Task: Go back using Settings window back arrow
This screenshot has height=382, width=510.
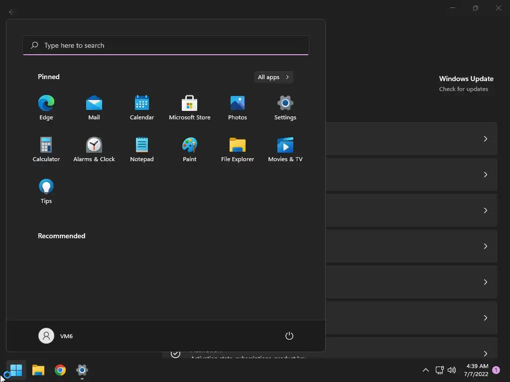Action: click(11, 12)
